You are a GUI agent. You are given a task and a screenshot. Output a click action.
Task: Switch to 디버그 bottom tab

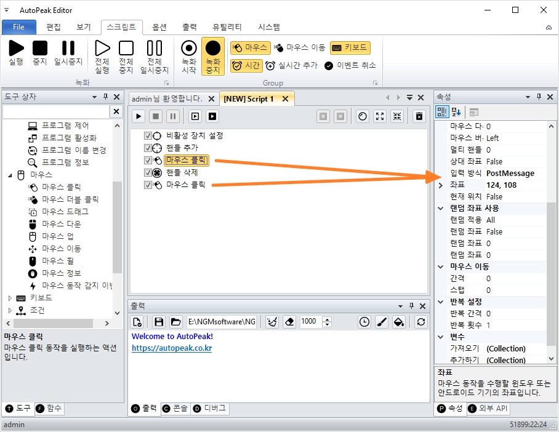[210, 409]
